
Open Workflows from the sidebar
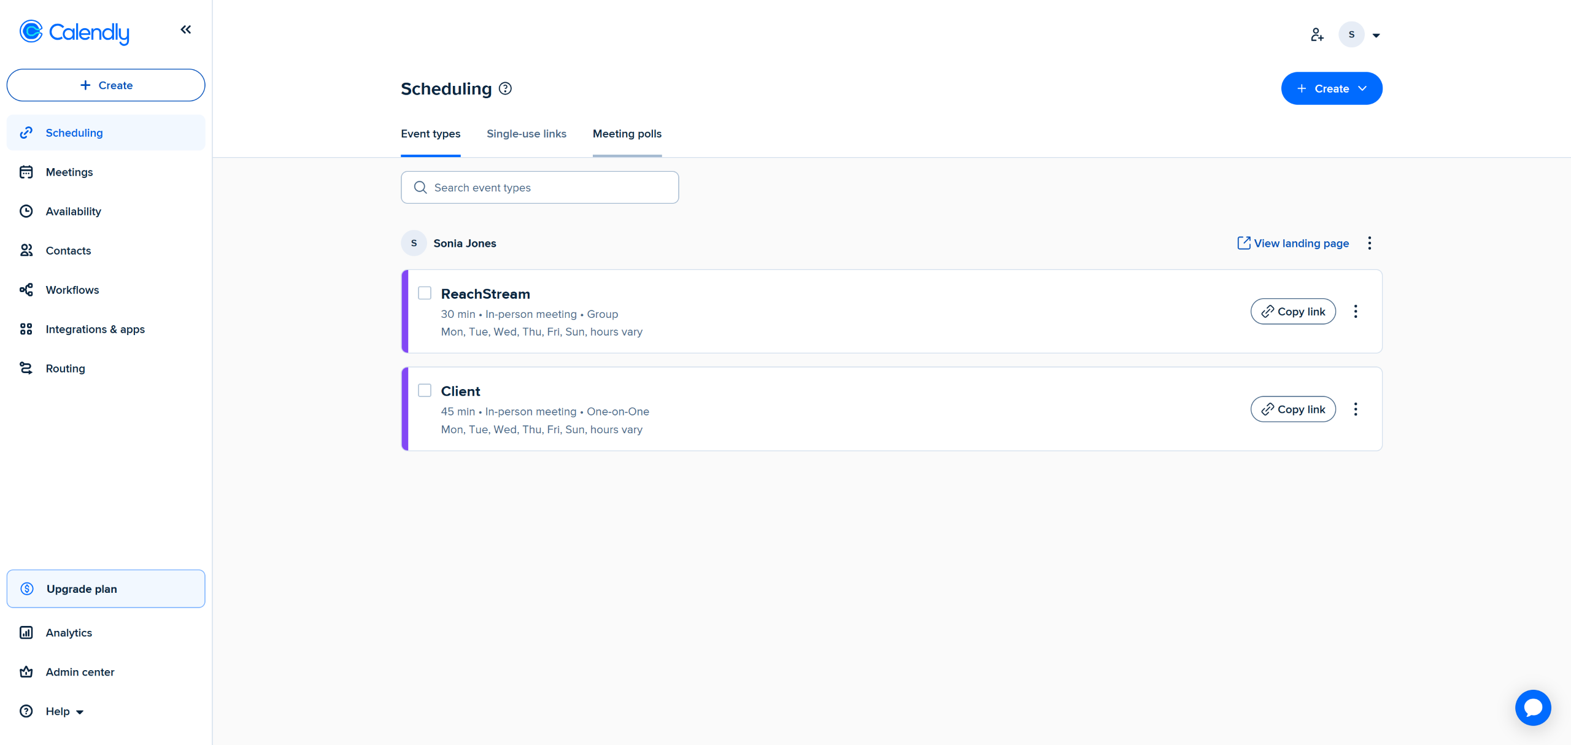72,290
